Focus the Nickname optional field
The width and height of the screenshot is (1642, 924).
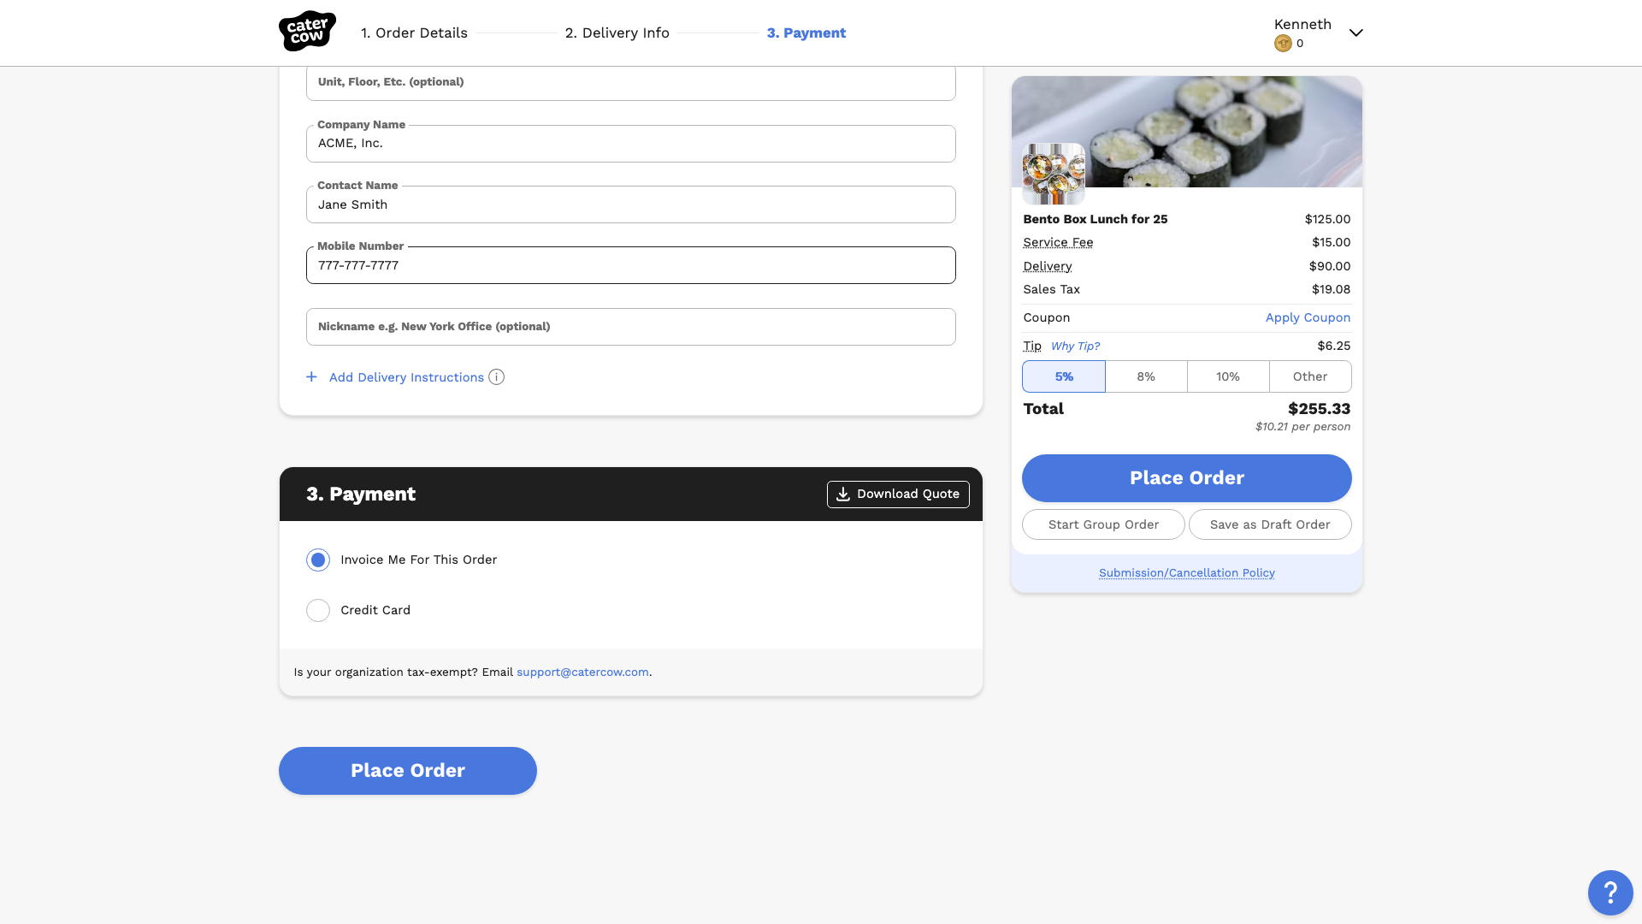(631, 327)
